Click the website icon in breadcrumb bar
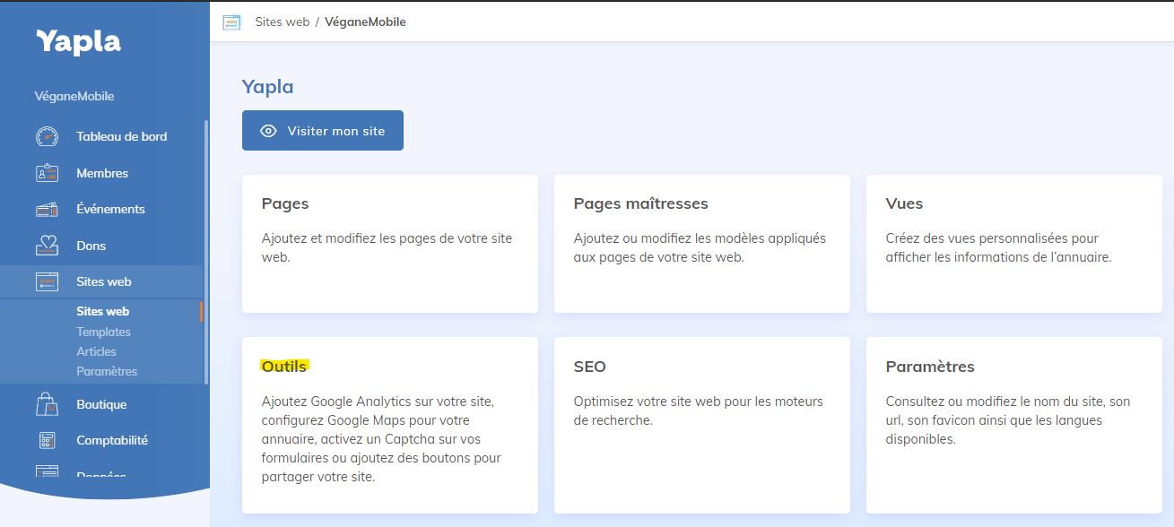Viewport: 1174px width, 527px height. [x=231, y=22]
